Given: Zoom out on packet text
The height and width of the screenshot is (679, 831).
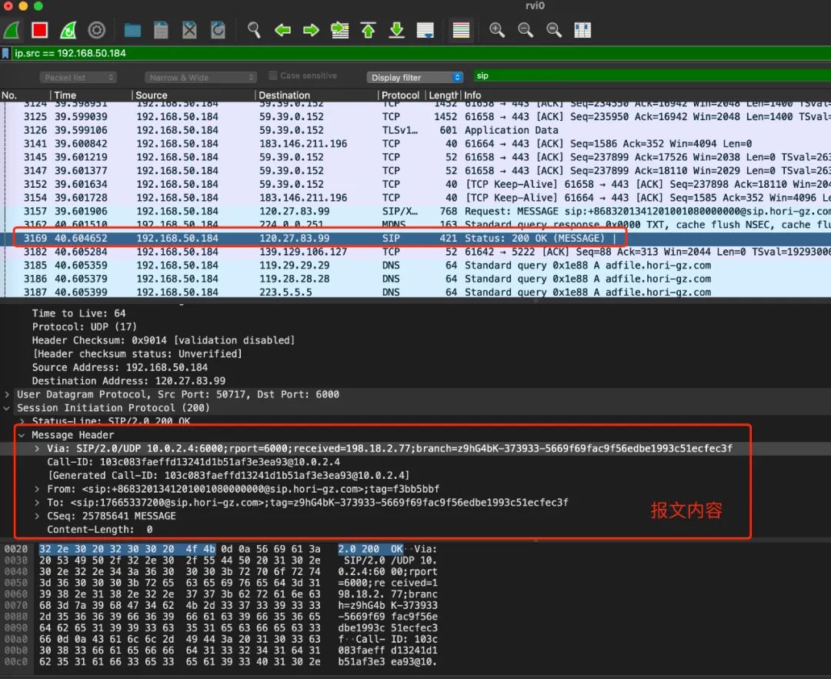Looking at the screenshot, I should coord(526,30).
